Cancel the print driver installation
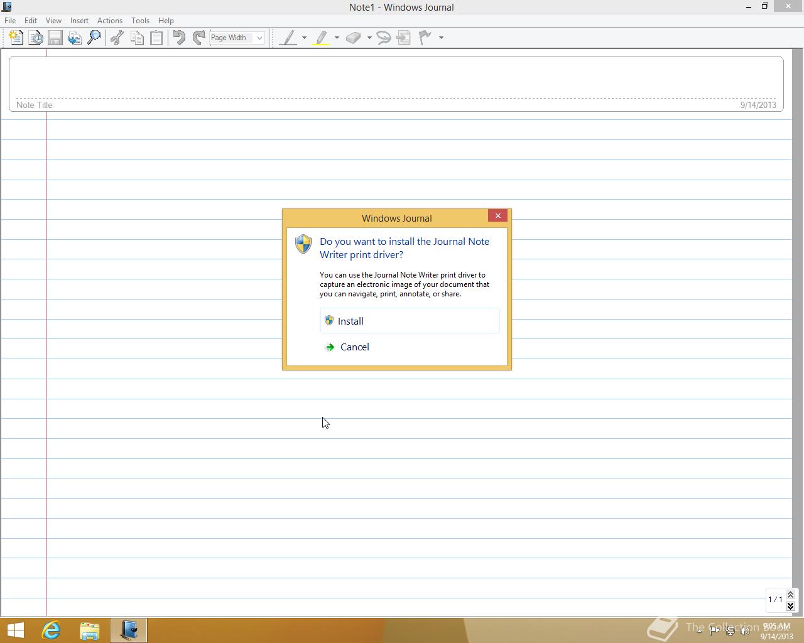The height and width of the screenshot is (643, 804). click(410, 347)
